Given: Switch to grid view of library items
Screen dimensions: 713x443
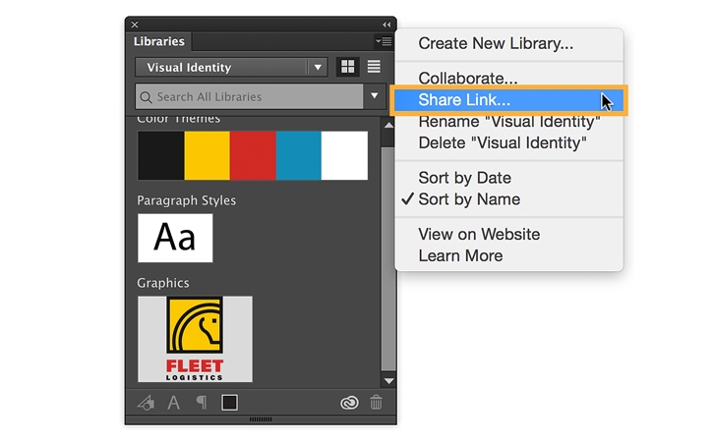Looking at the screenshot, I should tap(347, 67).
